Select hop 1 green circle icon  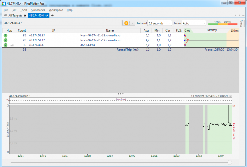(5, 35)
